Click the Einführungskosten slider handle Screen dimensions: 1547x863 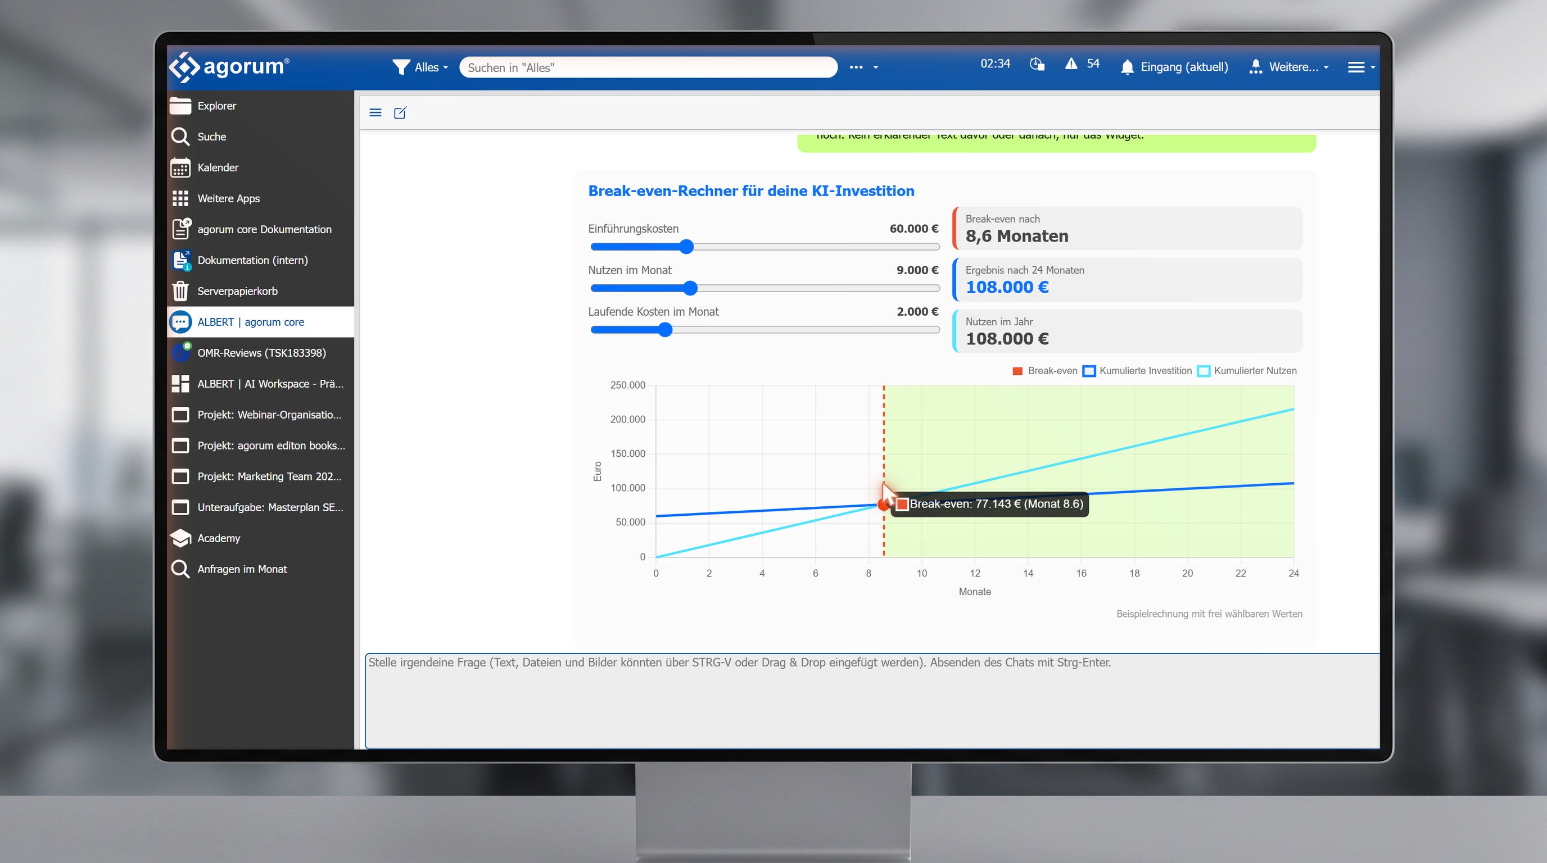coord(686,247)
